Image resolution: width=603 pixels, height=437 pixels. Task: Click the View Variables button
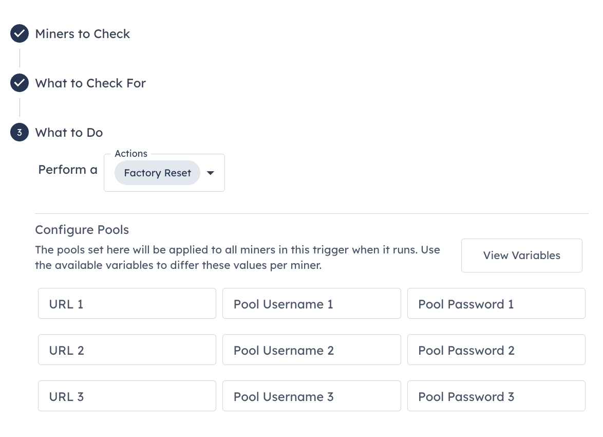click(x=521, y=256)
